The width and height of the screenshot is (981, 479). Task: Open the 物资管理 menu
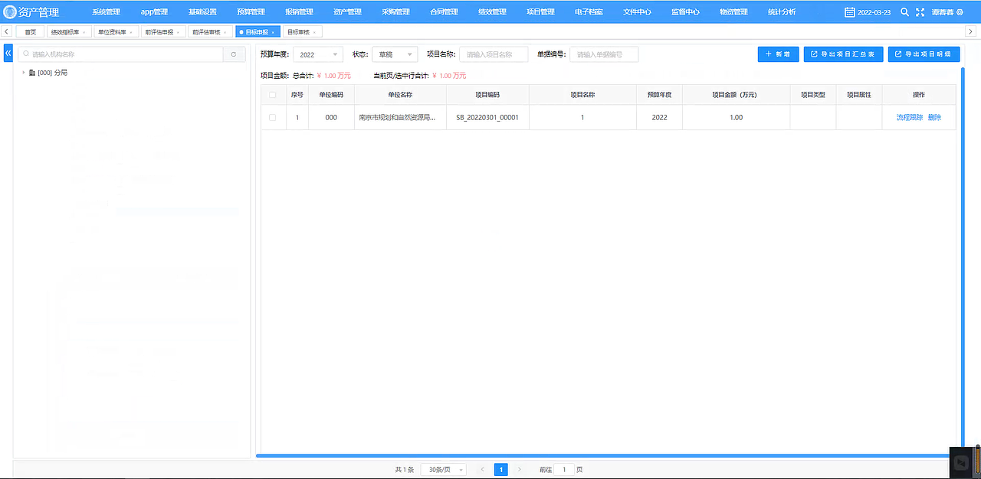733,12
